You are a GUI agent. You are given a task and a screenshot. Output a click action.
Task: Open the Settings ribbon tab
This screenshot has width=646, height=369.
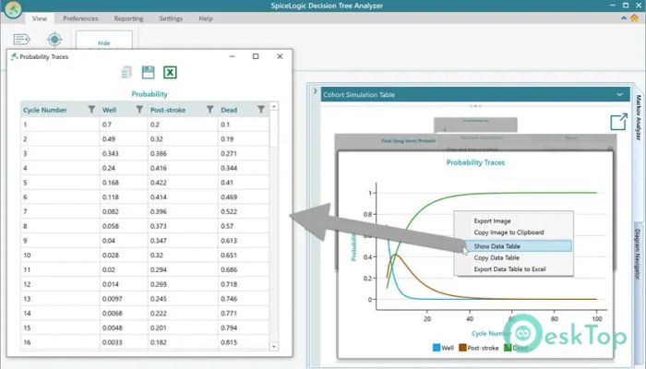tap(171, 18)
